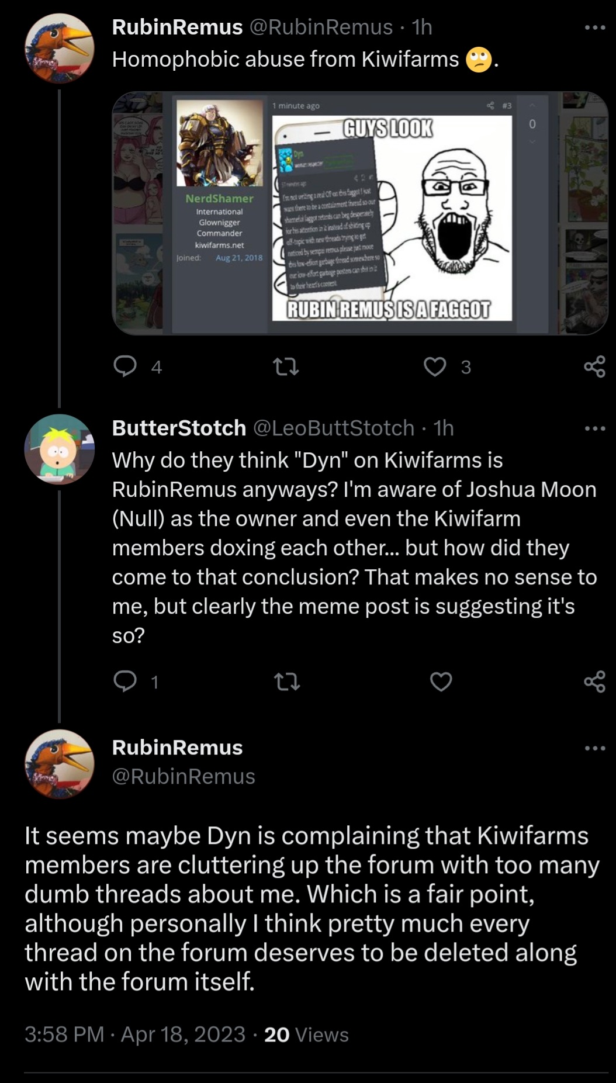View ButterStotch's cartoon profile picture
The image size is (616, 1083).
[x=60, y=449]
